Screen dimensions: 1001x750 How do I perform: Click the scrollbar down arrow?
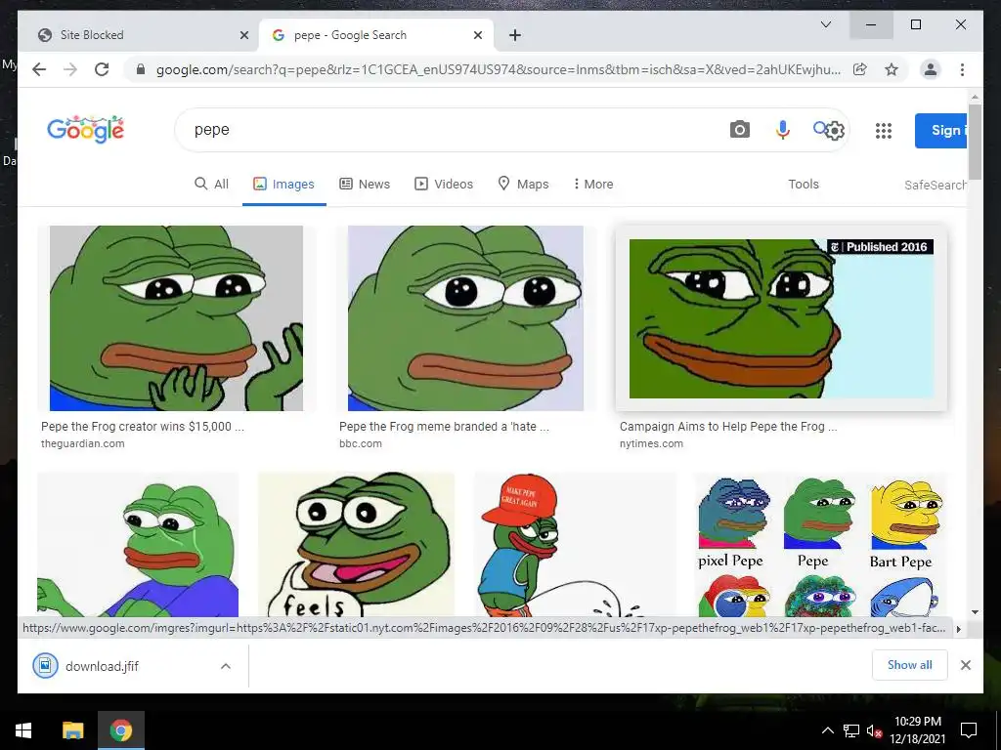pyautogui.click(x=975, y=611)
